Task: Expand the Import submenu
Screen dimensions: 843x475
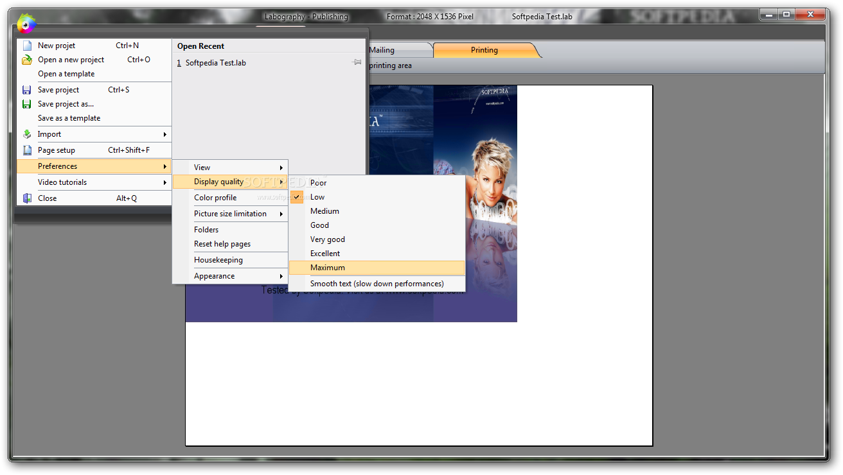Action: click(94, 134)
